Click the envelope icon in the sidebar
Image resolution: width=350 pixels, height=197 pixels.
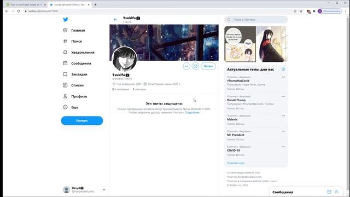pos(65,63)
